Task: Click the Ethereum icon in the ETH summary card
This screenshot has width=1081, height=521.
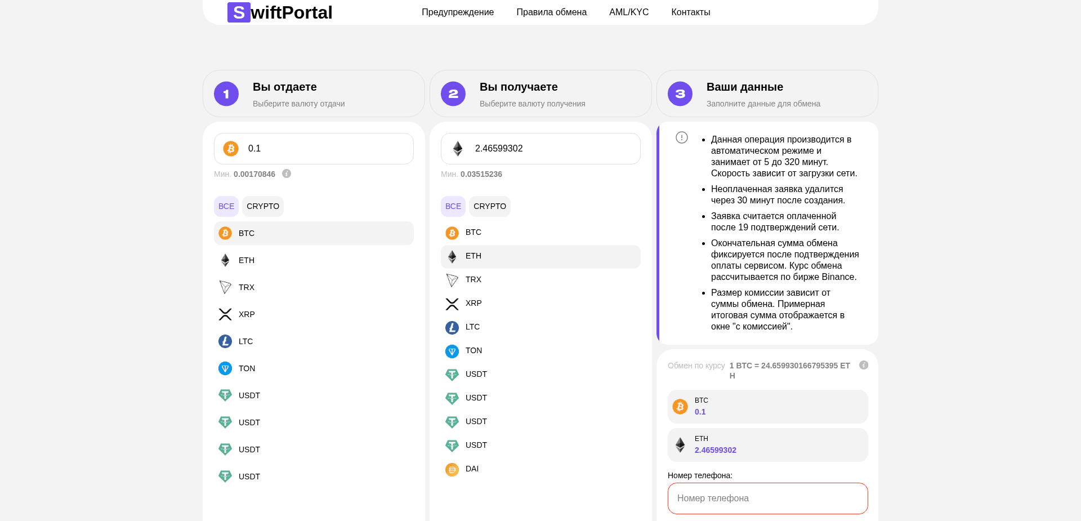Action: pos(680,445)
